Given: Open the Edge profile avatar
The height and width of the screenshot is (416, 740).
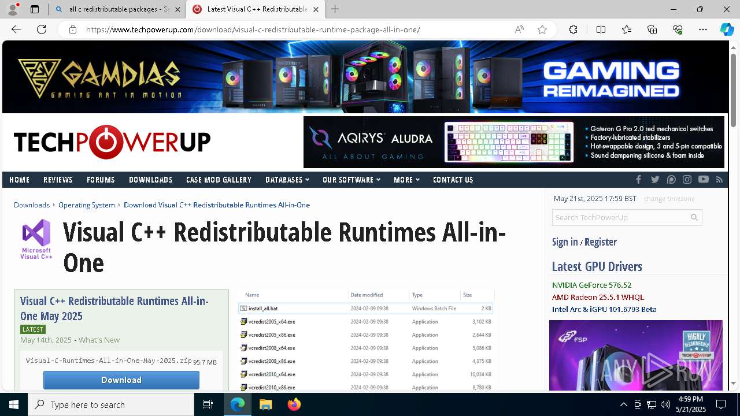Looking at the screenshot, I should (x=13, y=9).
